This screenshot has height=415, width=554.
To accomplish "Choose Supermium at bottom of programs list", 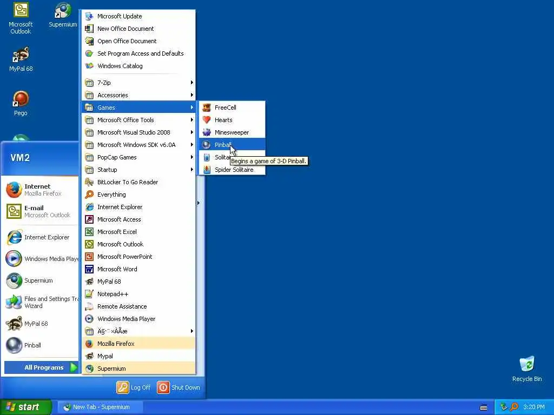I will pyautogui.click(x=138, y=369).
